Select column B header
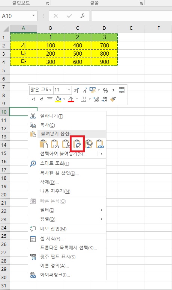 point(51,28)
